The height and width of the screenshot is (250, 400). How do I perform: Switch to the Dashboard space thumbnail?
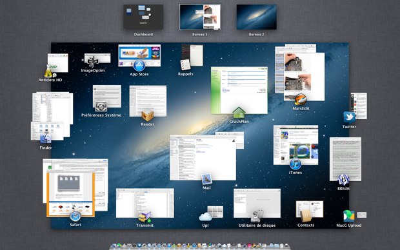pos(143,17)
